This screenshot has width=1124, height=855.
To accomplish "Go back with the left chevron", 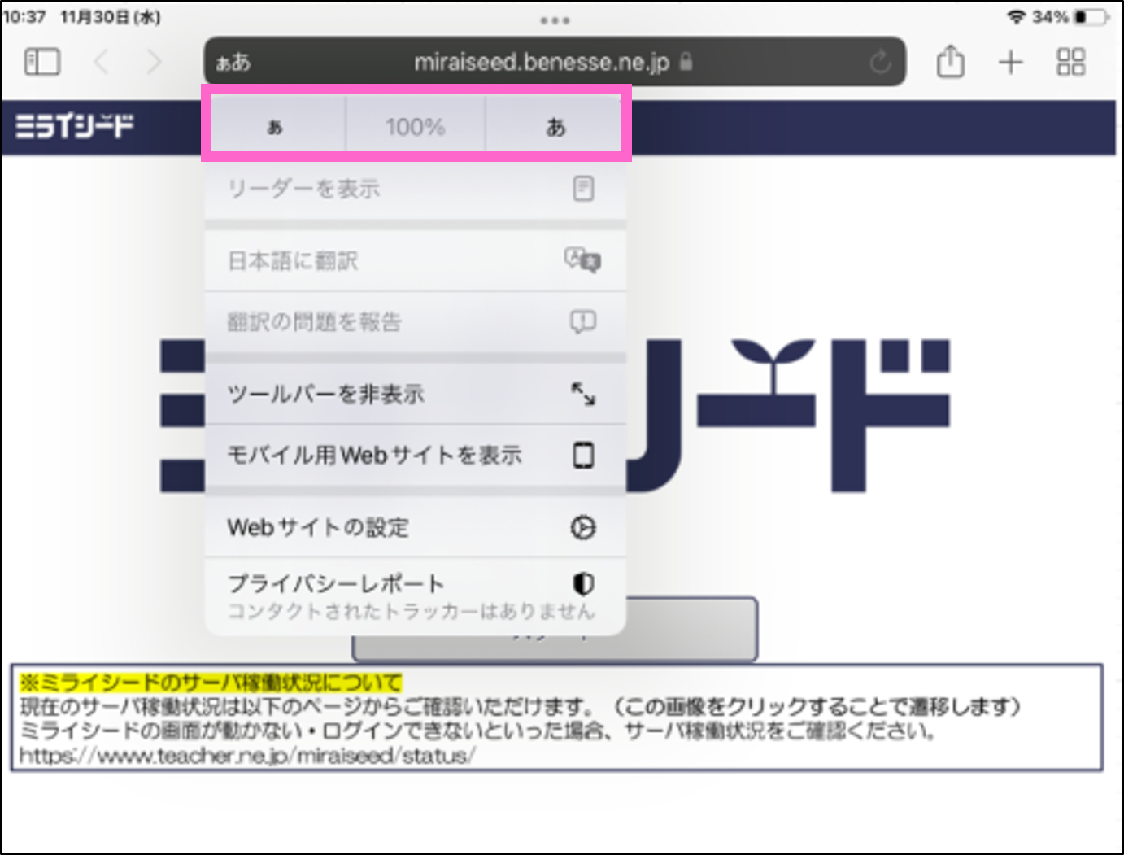I will [x=101, y=62].
